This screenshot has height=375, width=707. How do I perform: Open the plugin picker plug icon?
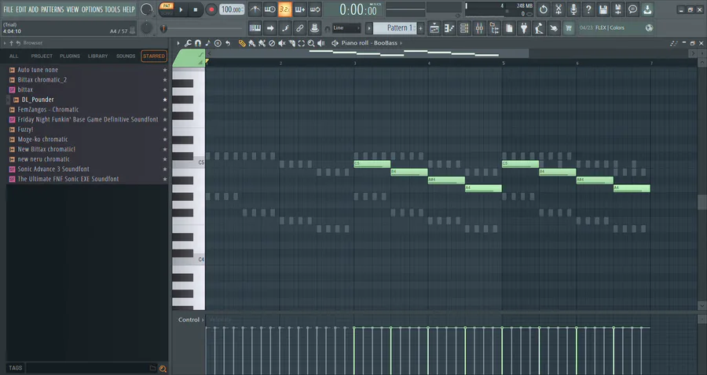523,28
